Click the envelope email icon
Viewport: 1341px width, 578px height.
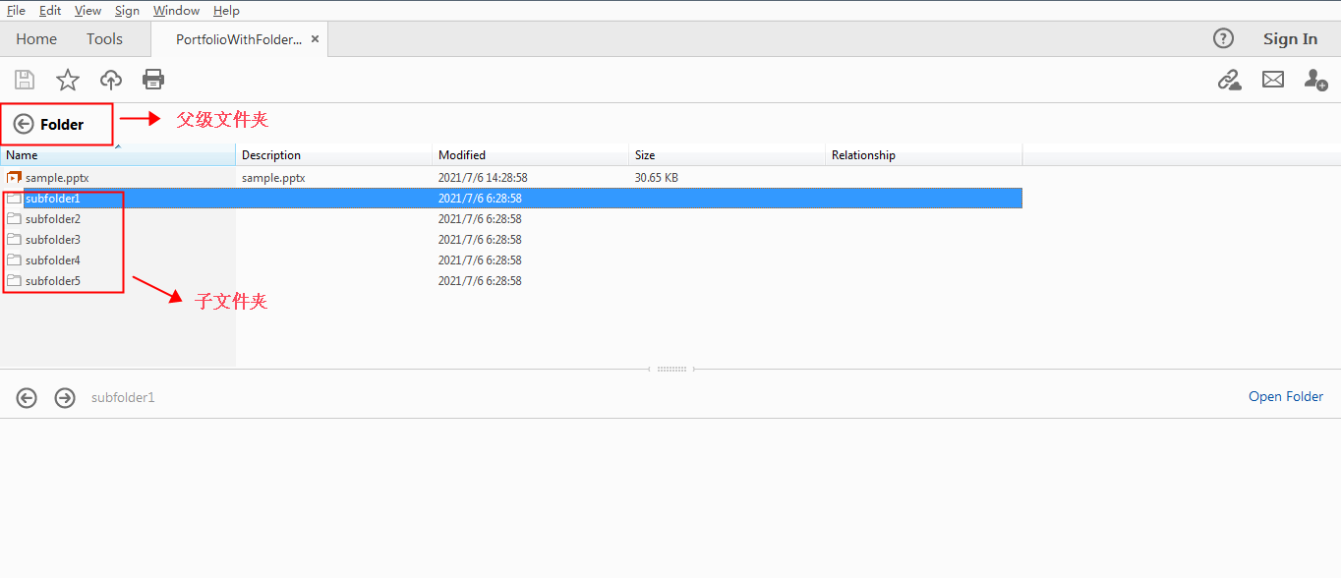(x=1273, y=80)
